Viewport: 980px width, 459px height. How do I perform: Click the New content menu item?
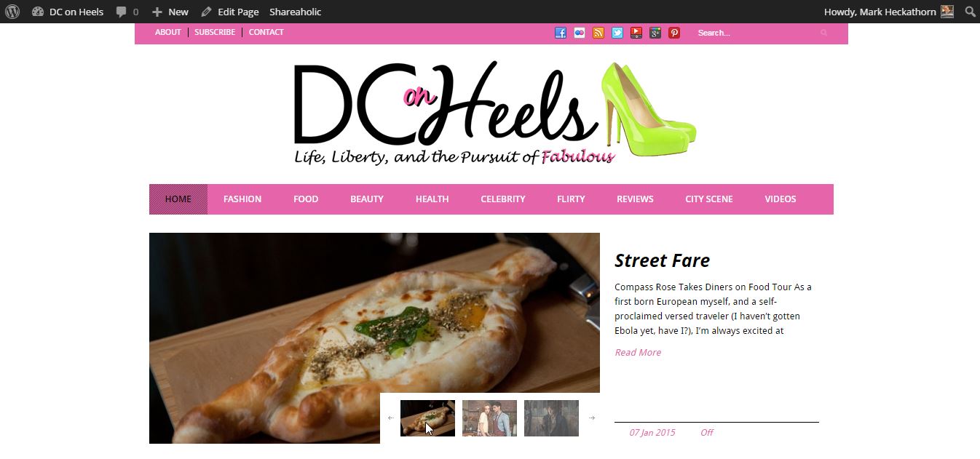pos(170,12)
